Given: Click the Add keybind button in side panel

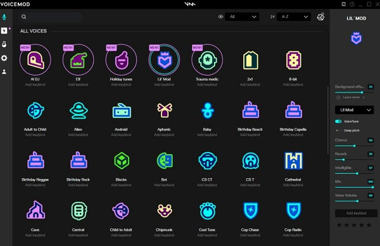Looking at the screenshot, I should pyautogui.click(x=356, y=213).
